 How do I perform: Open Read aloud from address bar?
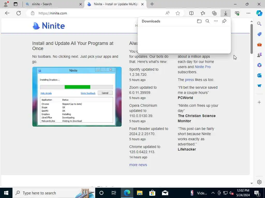pyautogui.click(x=167, y=13)
